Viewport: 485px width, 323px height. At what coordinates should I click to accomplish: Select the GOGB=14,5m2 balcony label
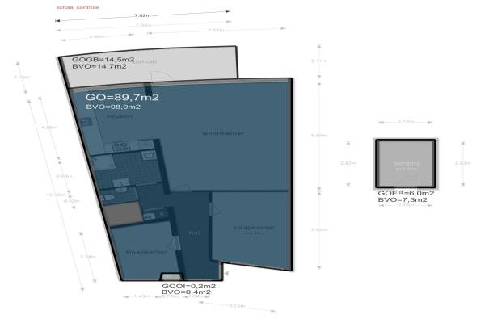[x=99, y=61]
